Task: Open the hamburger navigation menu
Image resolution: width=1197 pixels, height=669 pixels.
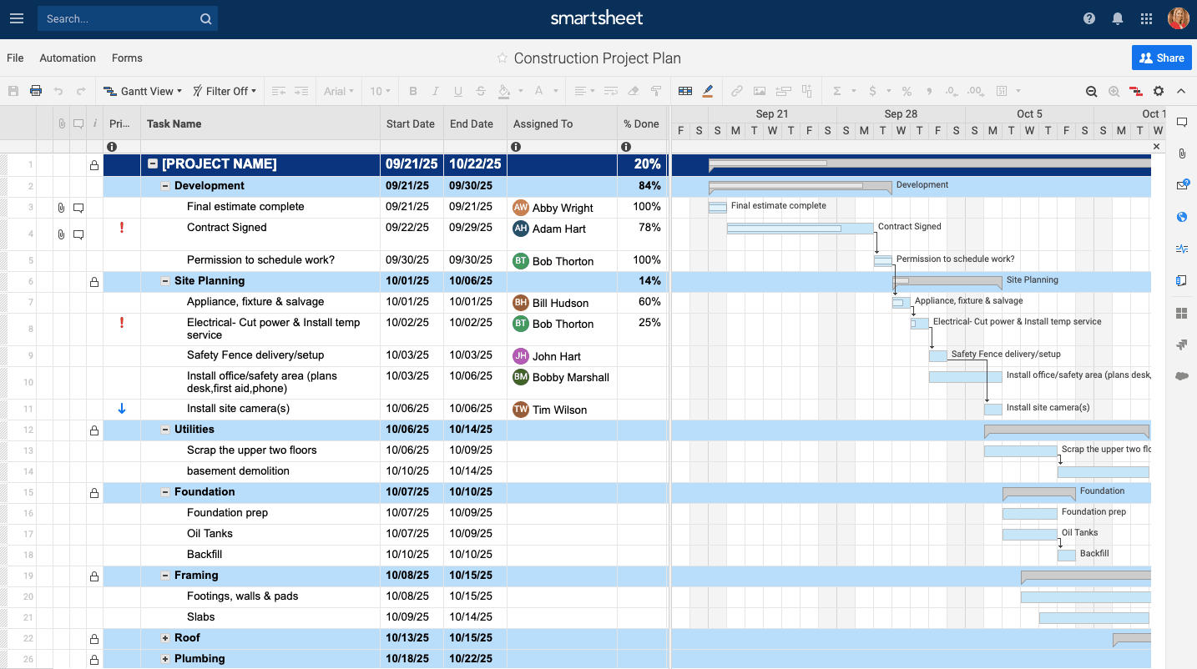Action: [x=17, y=18]
